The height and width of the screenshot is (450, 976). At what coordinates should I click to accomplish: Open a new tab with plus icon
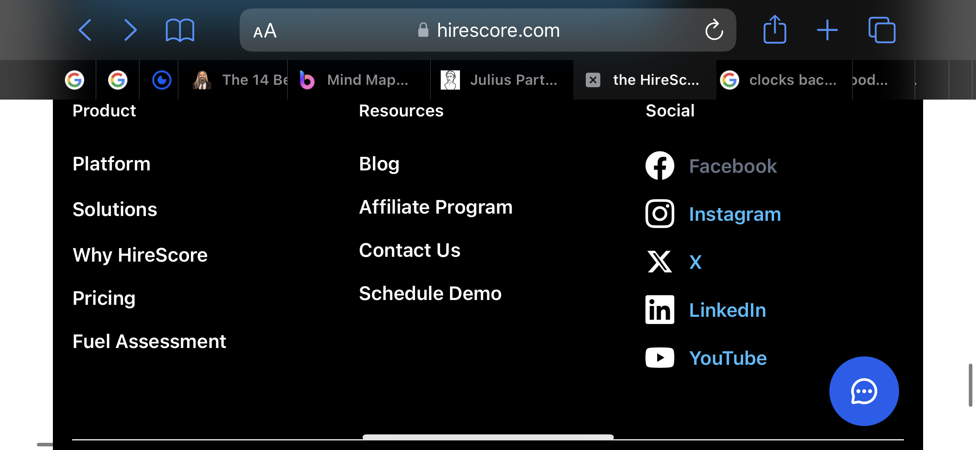click(827, 30)
